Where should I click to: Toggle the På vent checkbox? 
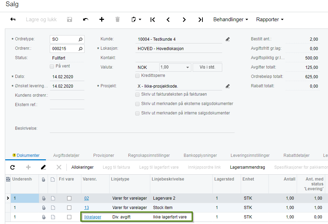tap(52, 66)
